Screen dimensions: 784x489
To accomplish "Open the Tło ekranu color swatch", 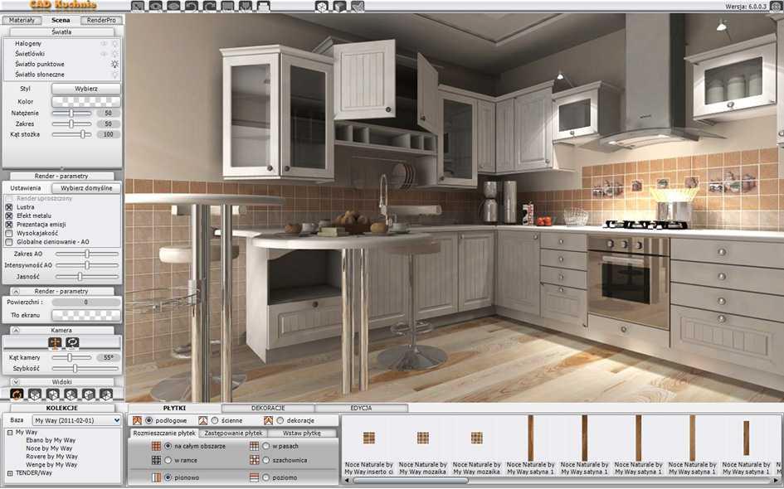I will point(86,315).
